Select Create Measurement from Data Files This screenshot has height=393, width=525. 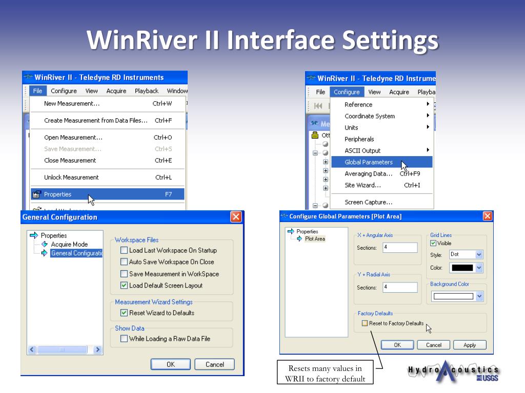(108, 120)
